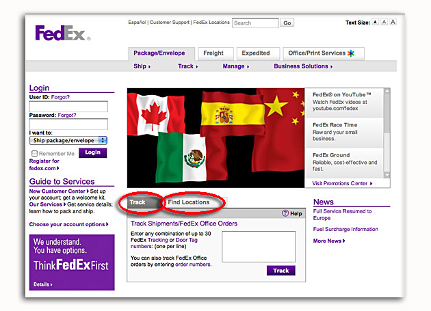Click the smallest text size A icon
This screenshot has width=431, height=311.
point(376,23)
